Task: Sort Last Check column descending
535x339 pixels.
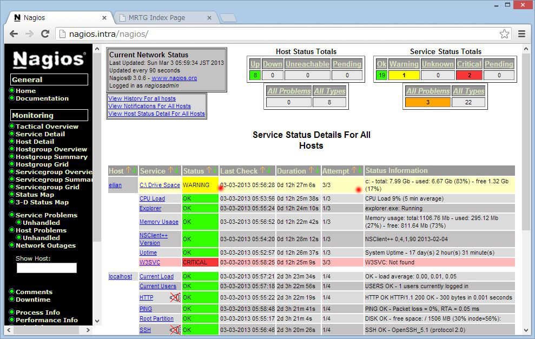Action: [268, 170]
